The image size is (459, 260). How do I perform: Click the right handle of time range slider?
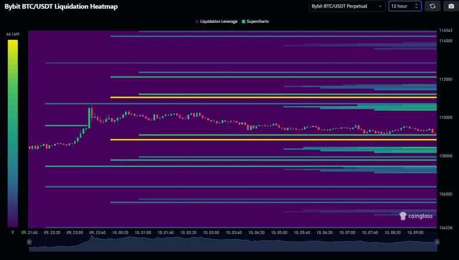pos(437,242)
